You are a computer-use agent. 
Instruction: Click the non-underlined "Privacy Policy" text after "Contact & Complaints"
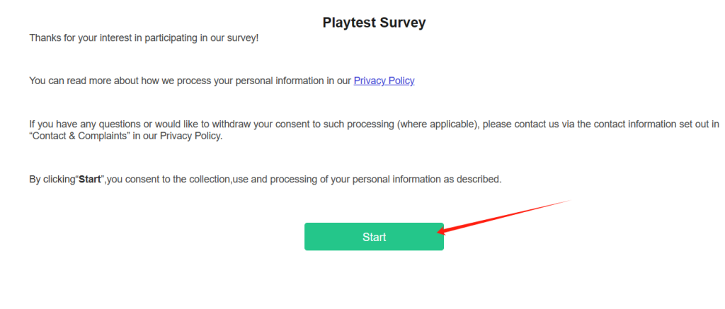190,136
